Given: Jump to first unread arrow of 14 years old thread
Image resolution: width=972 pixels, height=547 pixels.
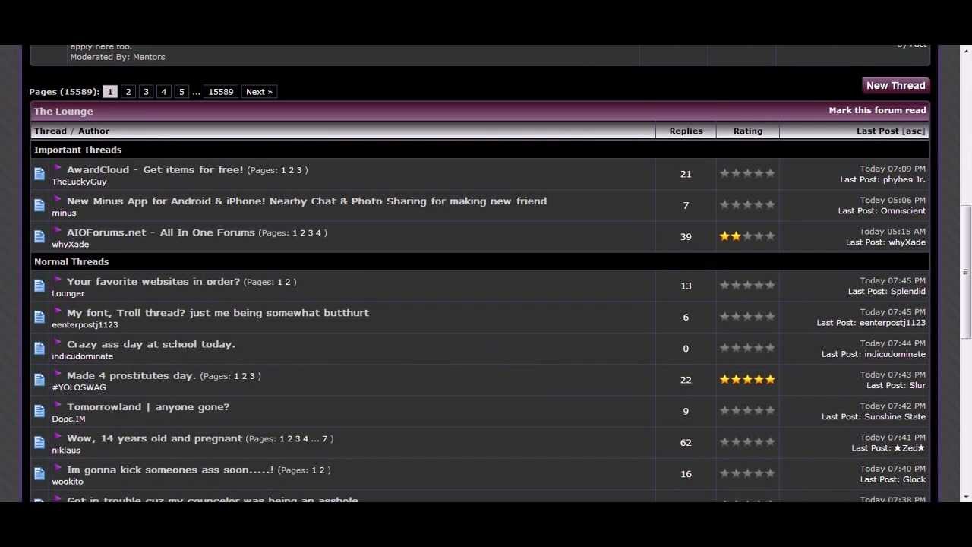Looking at the screenshot, I should pyautogui.click(x=58, y=436).
